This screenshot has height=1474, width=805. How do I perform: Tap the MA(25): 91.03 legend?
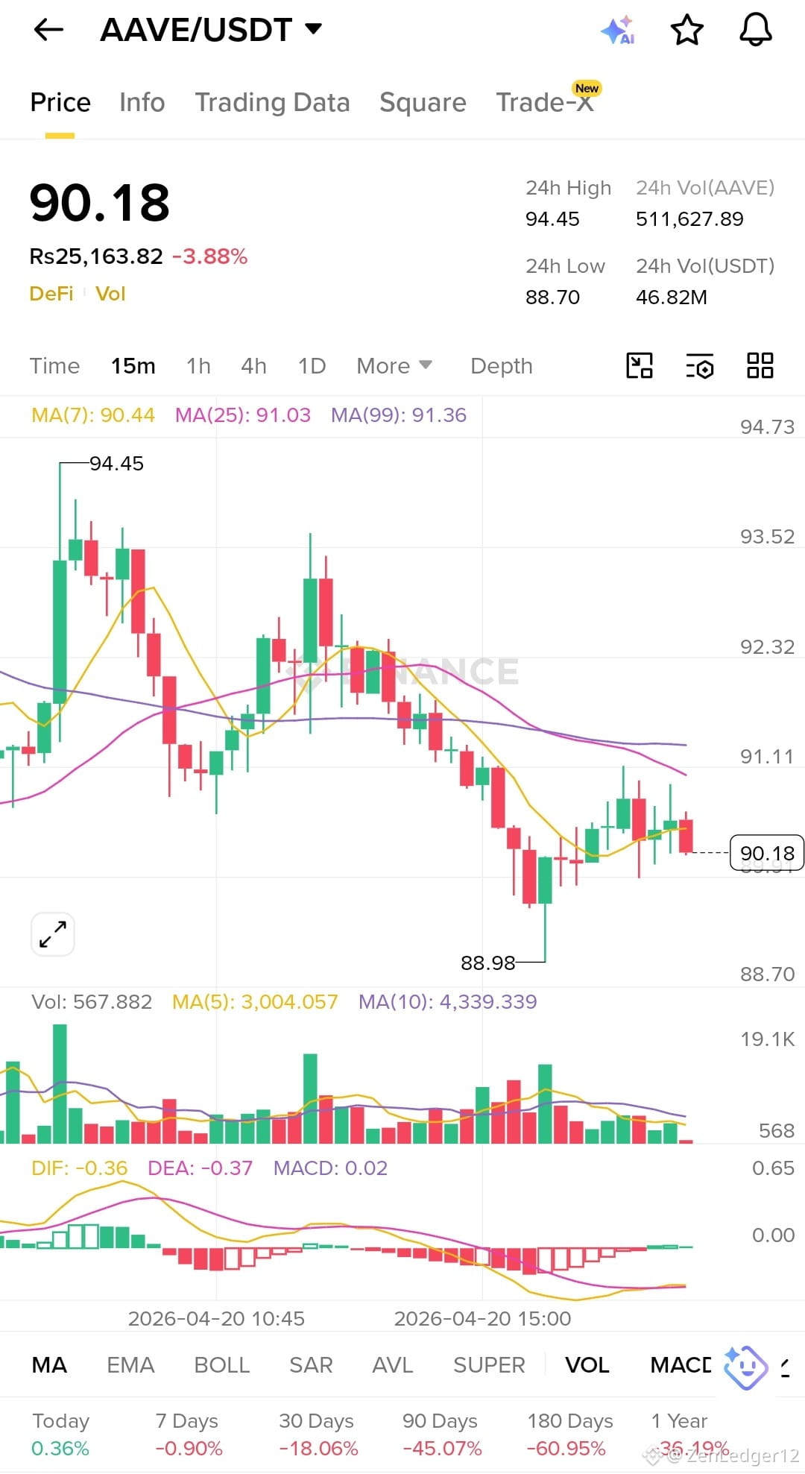click(243, 415)
